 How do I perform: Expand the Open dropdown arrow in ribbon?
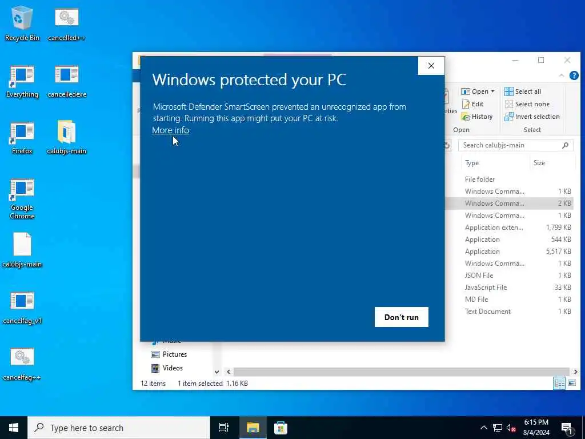(493, 91)
